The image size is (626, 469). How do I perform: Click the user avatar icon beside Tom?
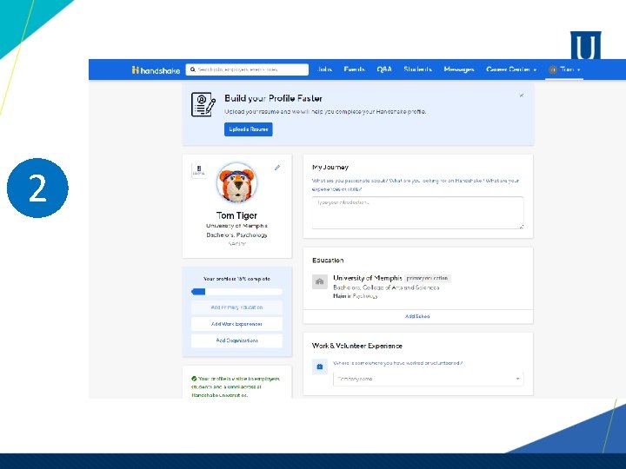pyautogui.click(x=553, y=69)
